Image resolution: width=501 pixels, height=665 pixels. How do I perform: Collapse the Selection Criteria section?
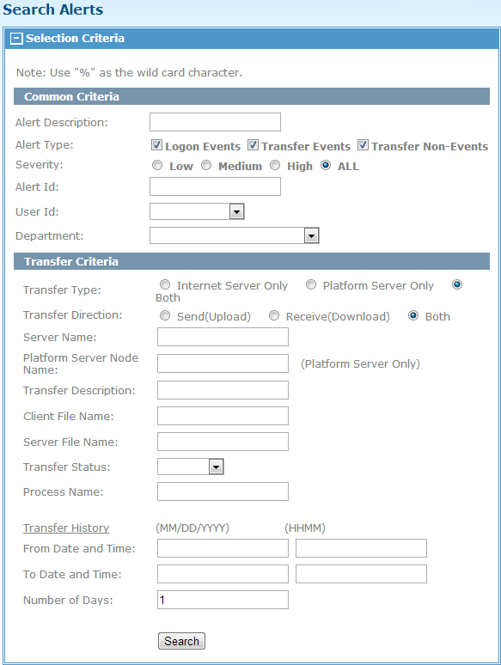coord(16,39)
